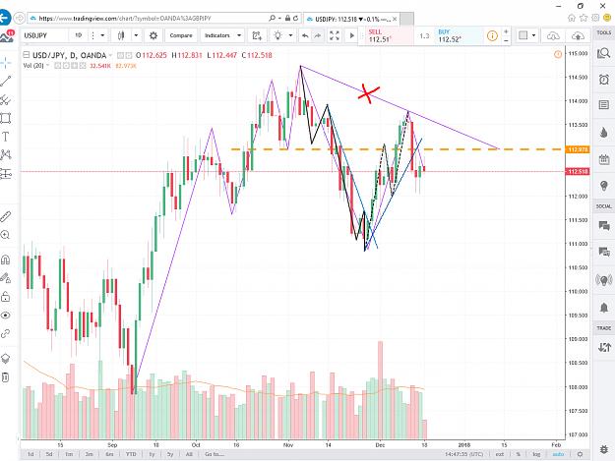This screenshot has height=461, width=615.
Task: Toggle hide all drawings eye icon
Action: coord(6,315)
